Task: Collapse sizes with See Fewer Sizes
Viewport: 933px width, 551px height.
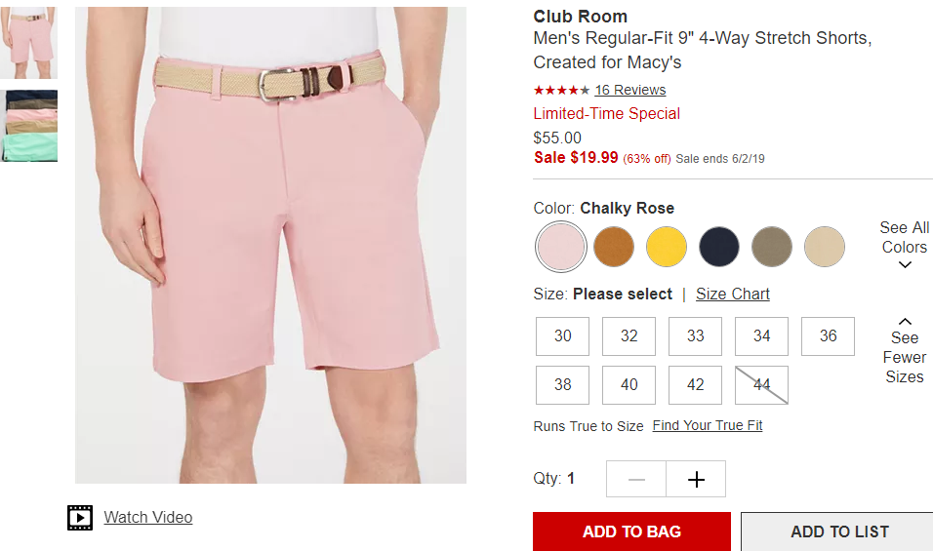Action: [905, 351]
